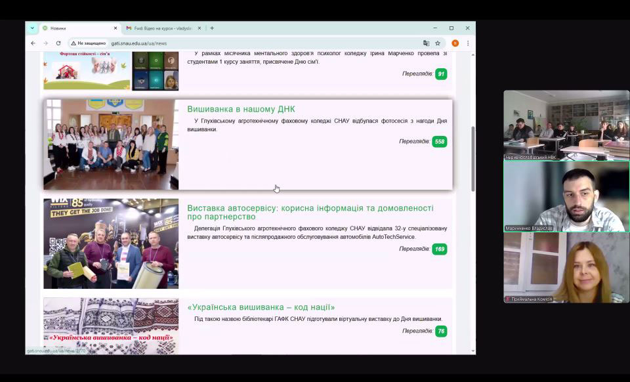Minimize the Chrome window

tap(435, 28)
